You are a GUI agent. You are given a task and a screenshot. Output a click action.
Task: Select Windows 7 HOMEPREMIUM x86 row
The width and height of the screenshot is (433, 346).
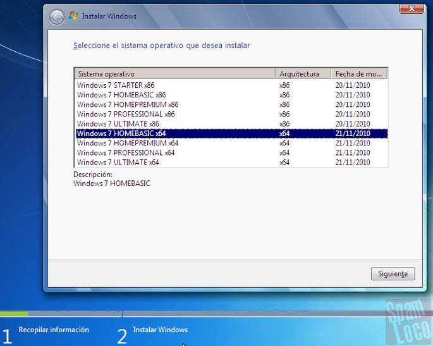pyautogui.click(x=231, y=105)
